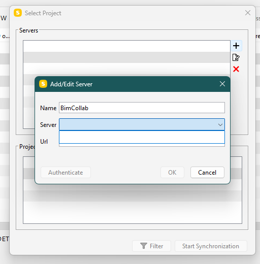This screenshot has width=260, height=264.
Task: Select the blank option in Server list
Action: click(x=142, y=137)
